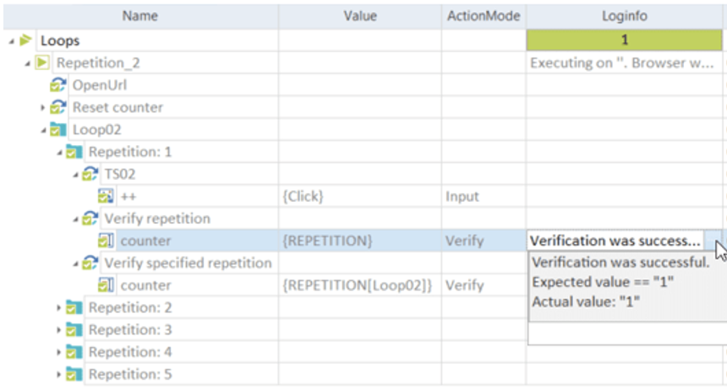Sort by the Name column header
Image resolution: width=727 pixels, height=390 pixels.
coord(139,16)
